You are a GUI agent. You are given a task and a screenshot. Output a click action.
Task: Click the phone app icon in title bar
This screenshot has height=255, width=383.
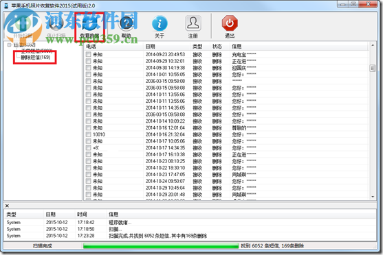[x=6, y=5]
